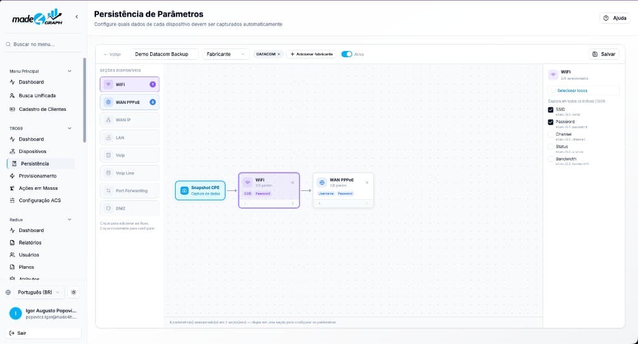This screenshot has height=344, width=638.
Task: Click the Salvar button
Action: (604, 54)
